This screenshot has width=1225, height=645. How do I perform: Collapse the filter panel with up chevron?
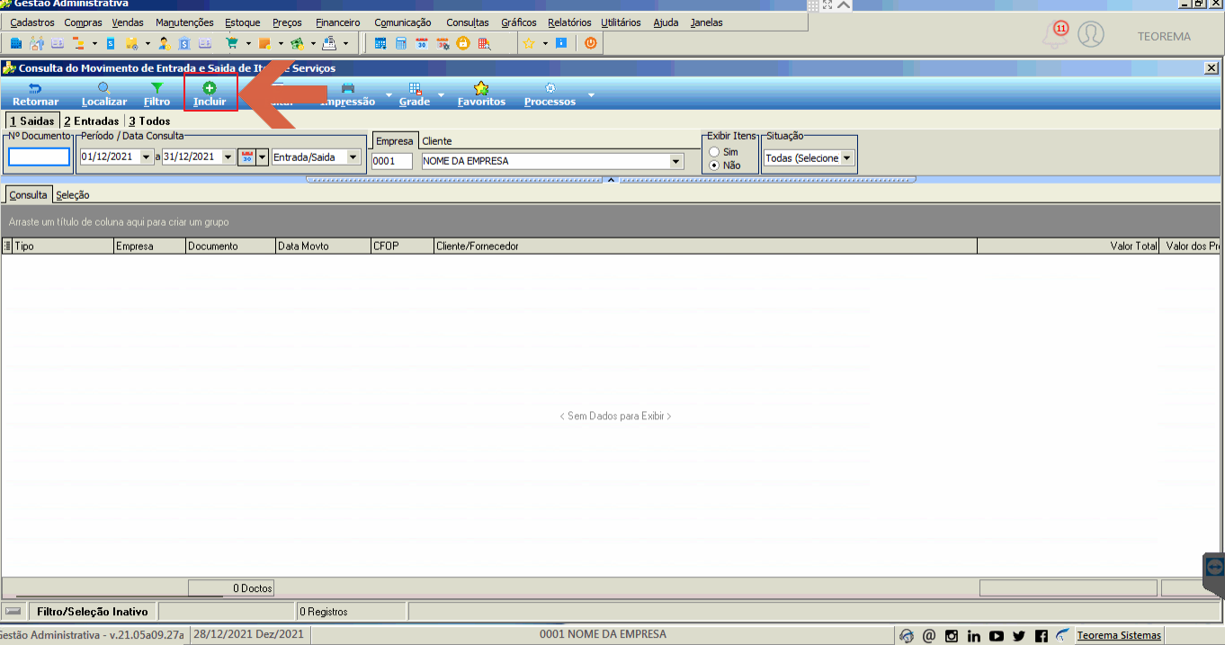click(611, 180)
